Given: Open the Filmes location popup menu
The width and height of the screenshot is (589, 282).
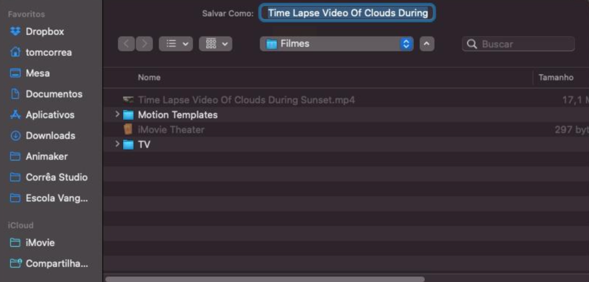Looking at the screenshot, I should (x=336, y=44).
